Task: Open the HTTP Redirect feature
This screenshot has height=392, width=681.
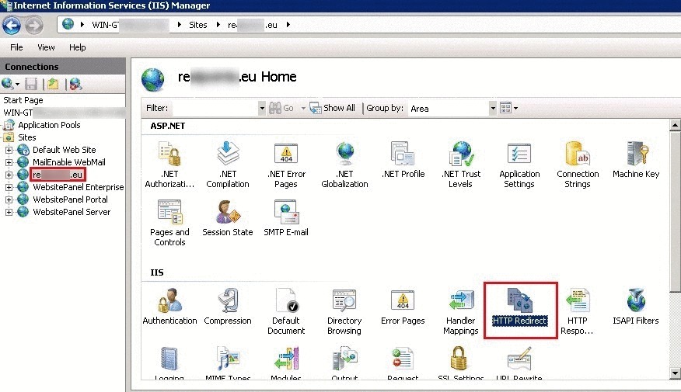Action: coord(519,308)
